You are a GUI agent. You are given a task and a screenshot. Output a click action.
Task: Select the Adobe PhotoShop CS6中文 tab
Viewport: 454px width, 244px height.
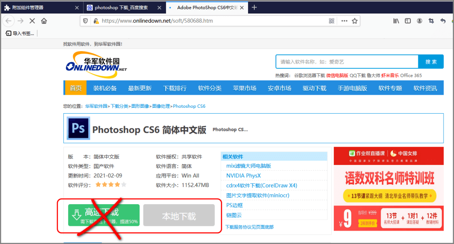pos(207,8)
